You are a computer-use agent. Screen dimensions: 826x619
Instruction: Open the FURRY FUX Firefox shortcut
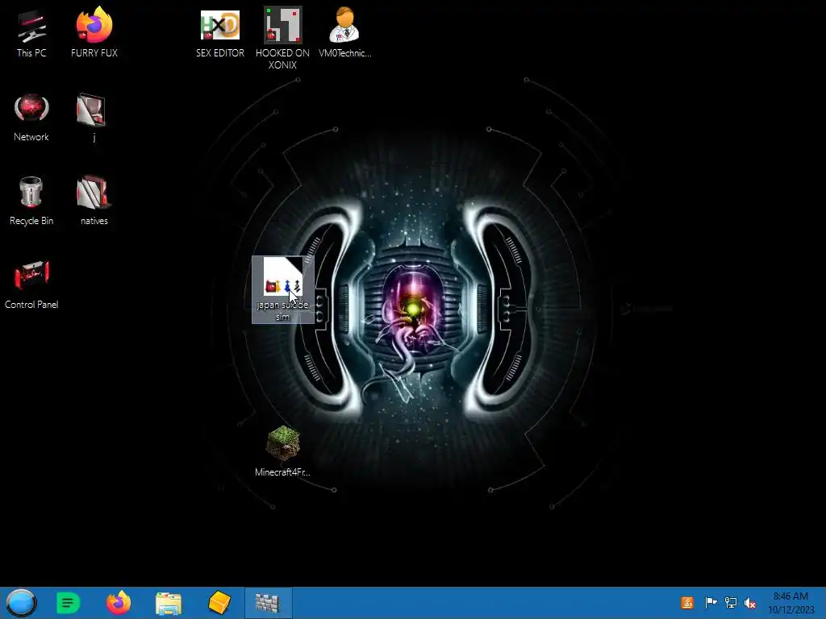click(94, 33)
